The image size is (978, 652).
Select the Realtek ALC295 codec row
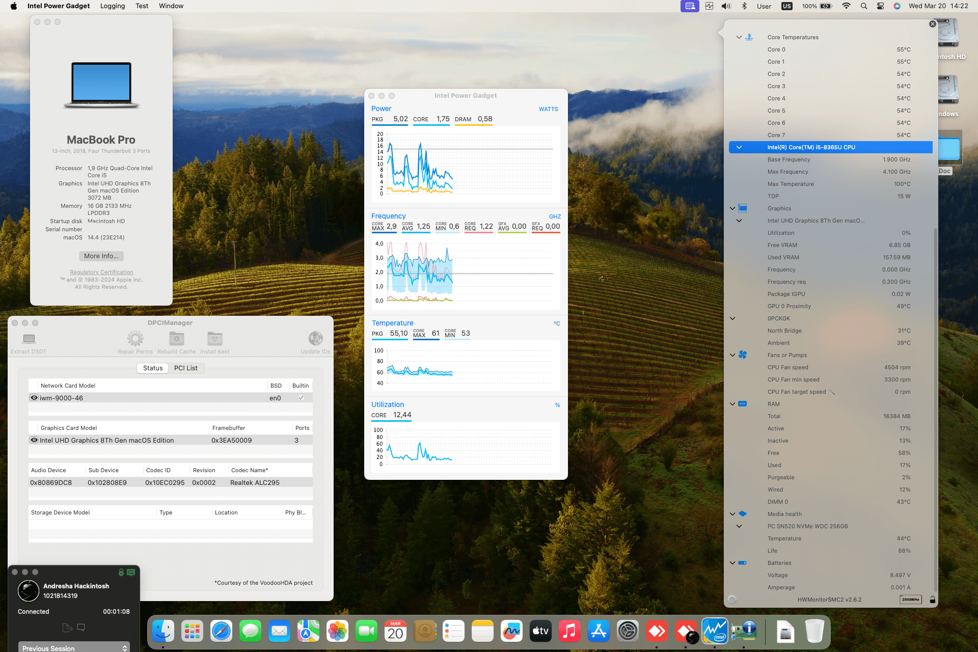point(171,482)
